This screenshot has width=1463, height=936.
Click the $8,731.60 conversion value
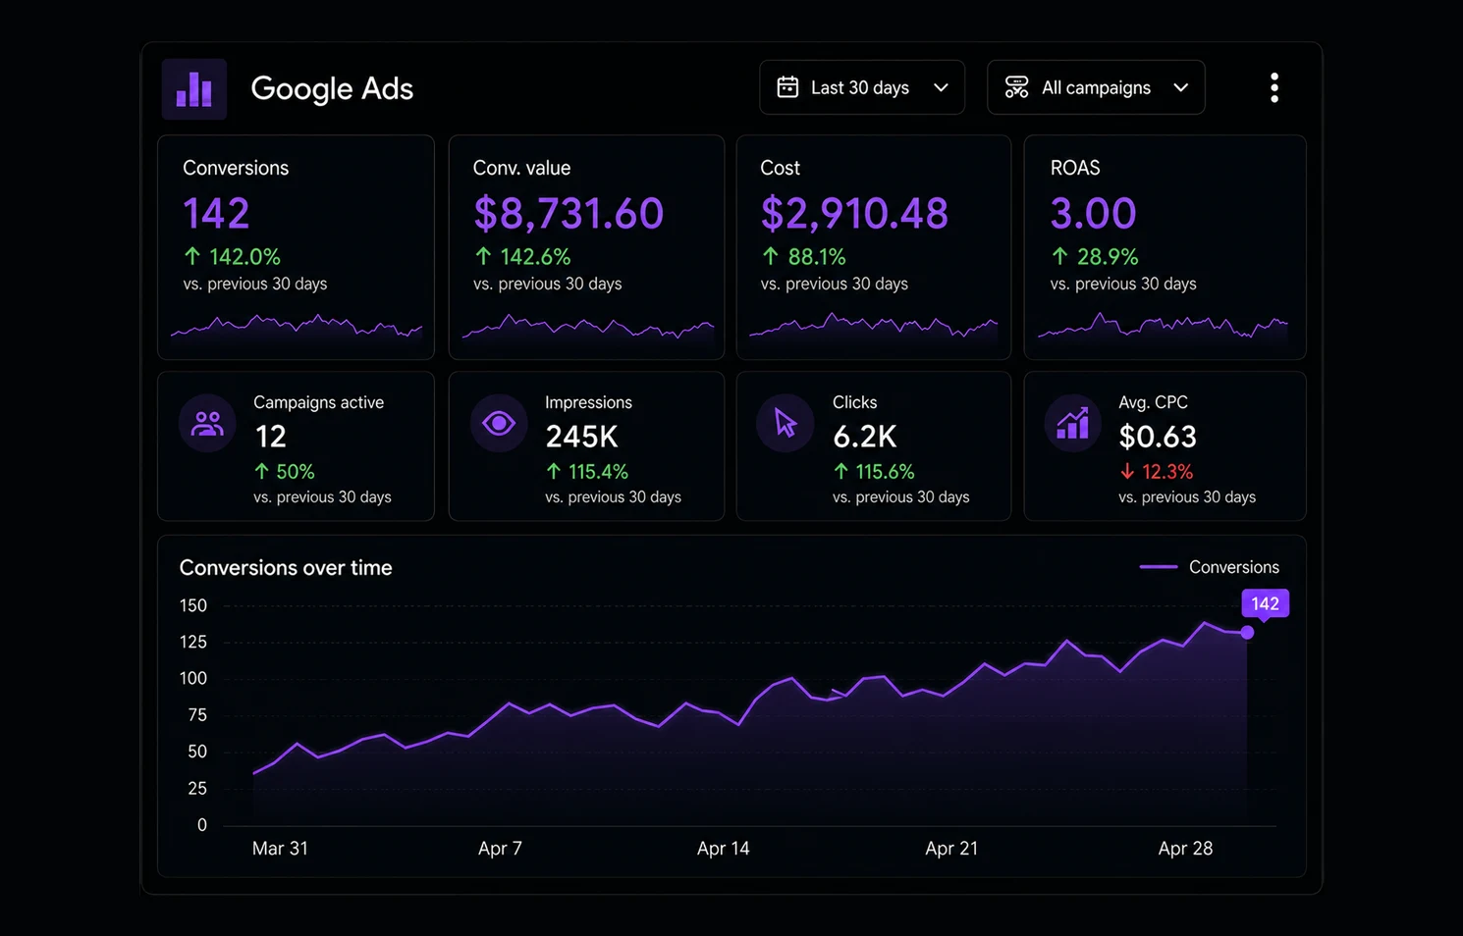569,213
